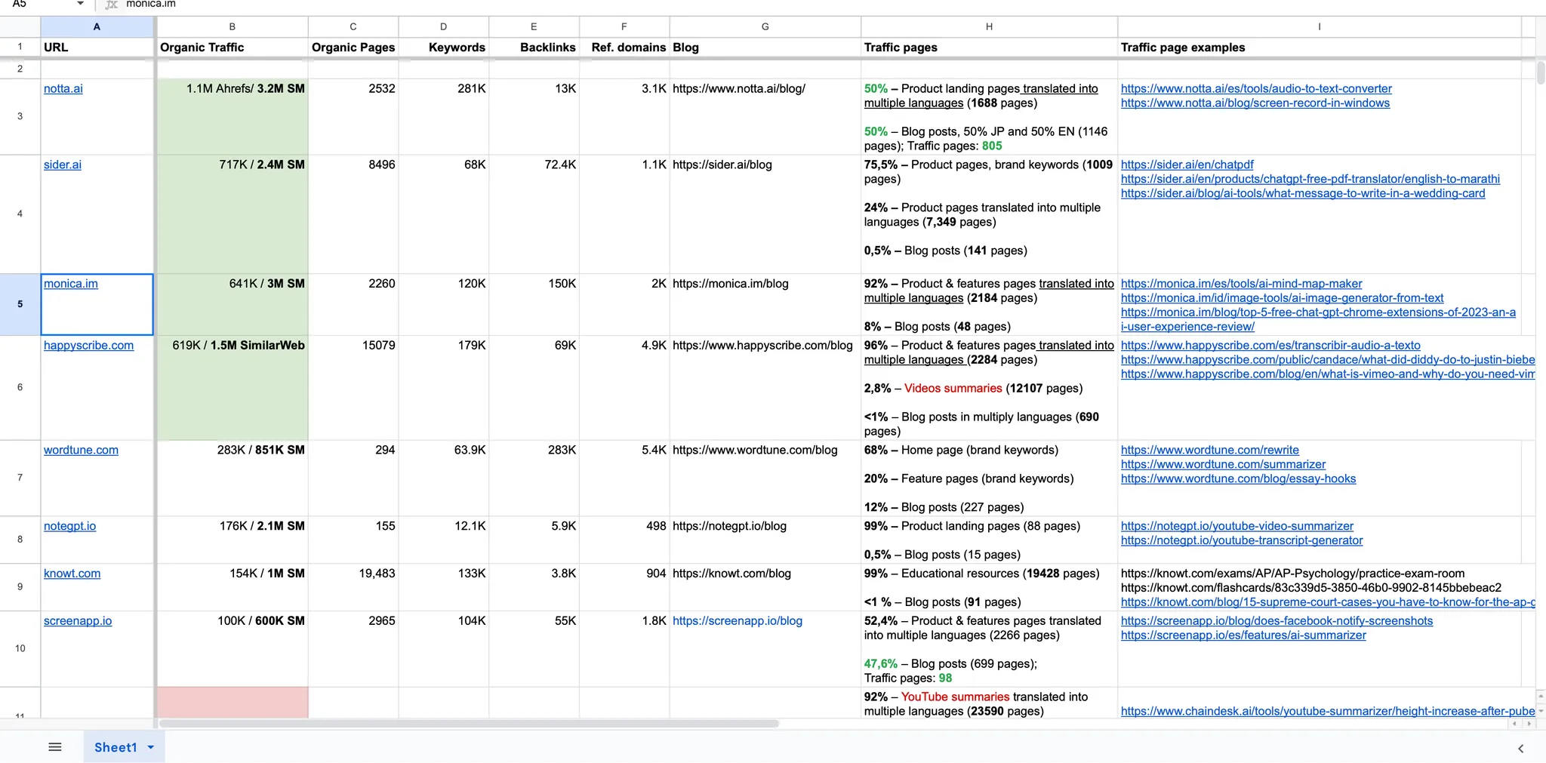Select column G header
Screen dimensions: 1546x763
click(765, 26)
